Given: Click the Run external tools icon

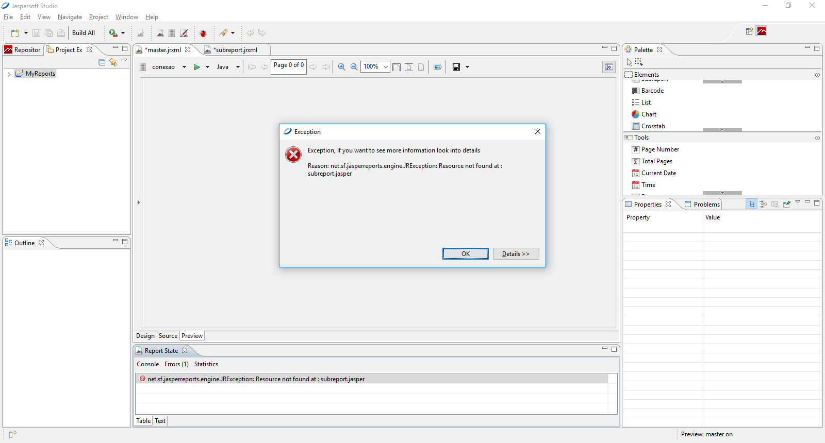Looking at the screenshot, I should pos(113,33).
